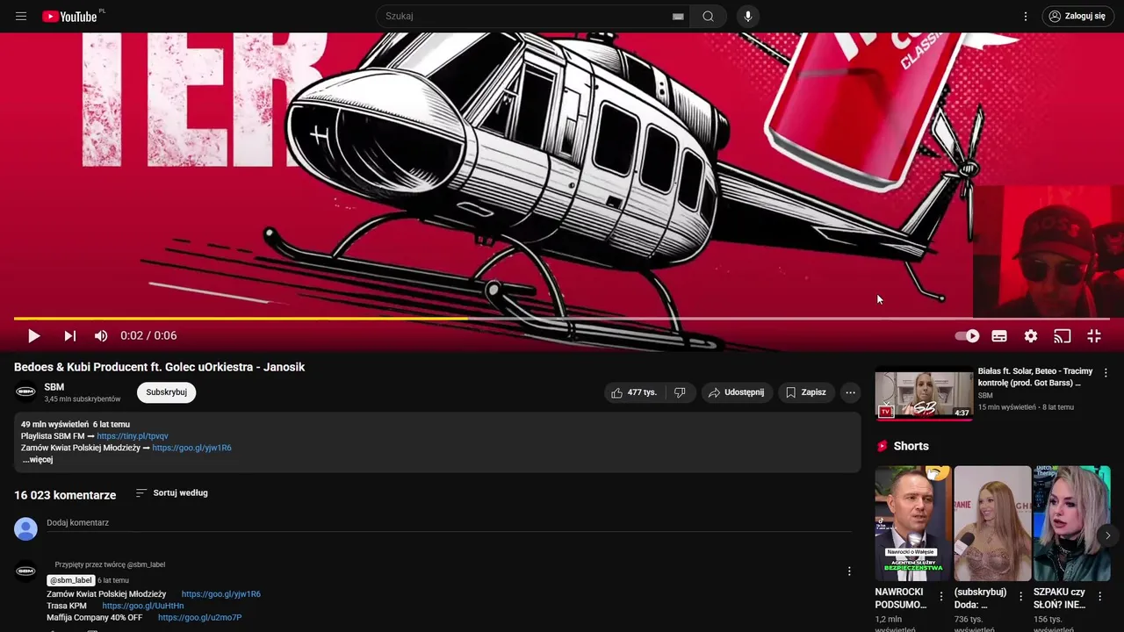Open pinned comment options menu
This screenshot has width=1124, height=632.
coord(849,571)
